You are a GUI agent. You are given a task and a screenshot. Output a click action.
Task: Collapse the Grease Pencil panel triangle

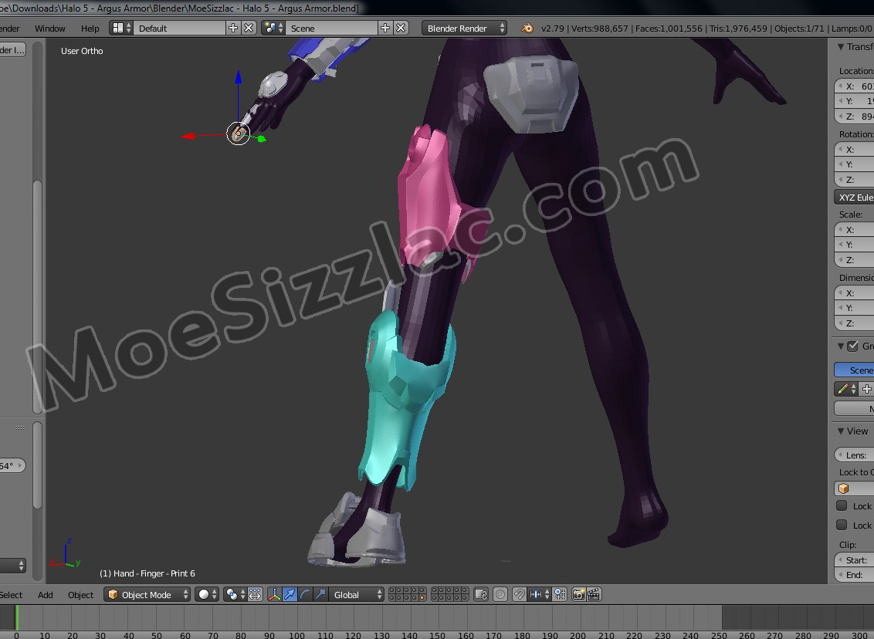pyautogui.click(x=841, y=346)
